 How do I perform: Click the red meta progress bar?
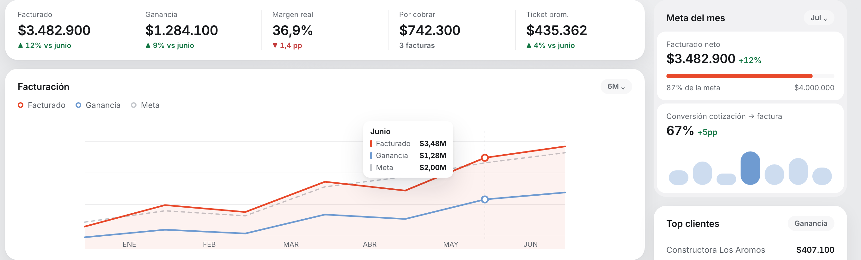pos(739,76)
